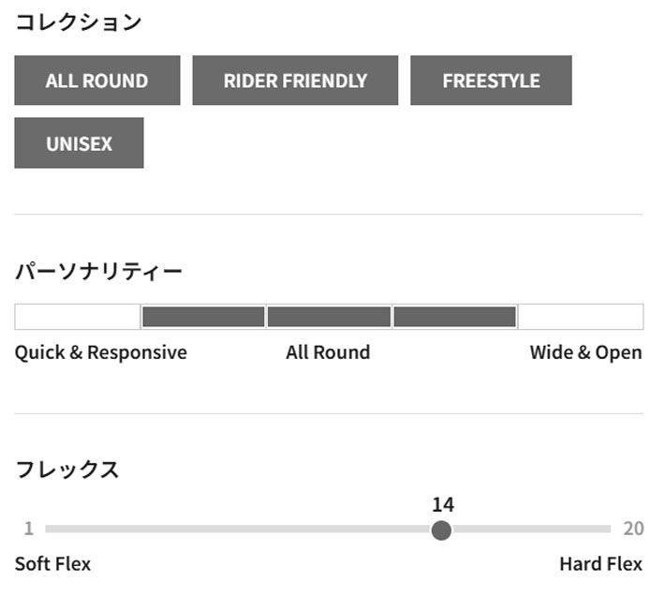Screen dimensions: 665x597
Task: Click the Wide & Open label
Action: tap(585, 352)
